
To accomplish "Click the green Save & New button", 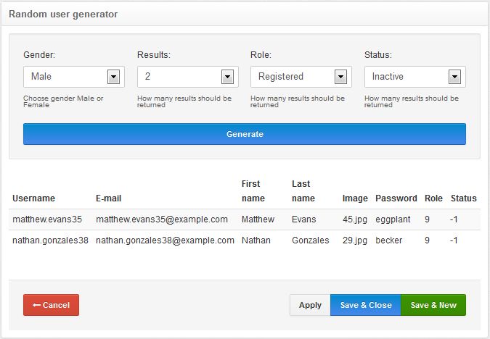I will 433,305.
